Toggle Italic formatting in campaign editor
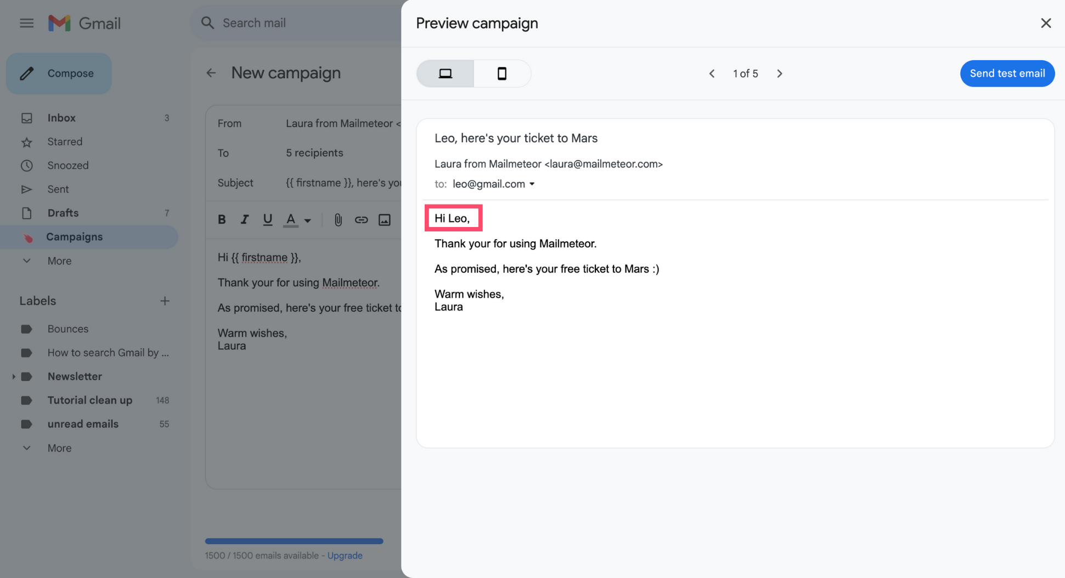Screen dimensions: 1065x578 tap(245, 219)
